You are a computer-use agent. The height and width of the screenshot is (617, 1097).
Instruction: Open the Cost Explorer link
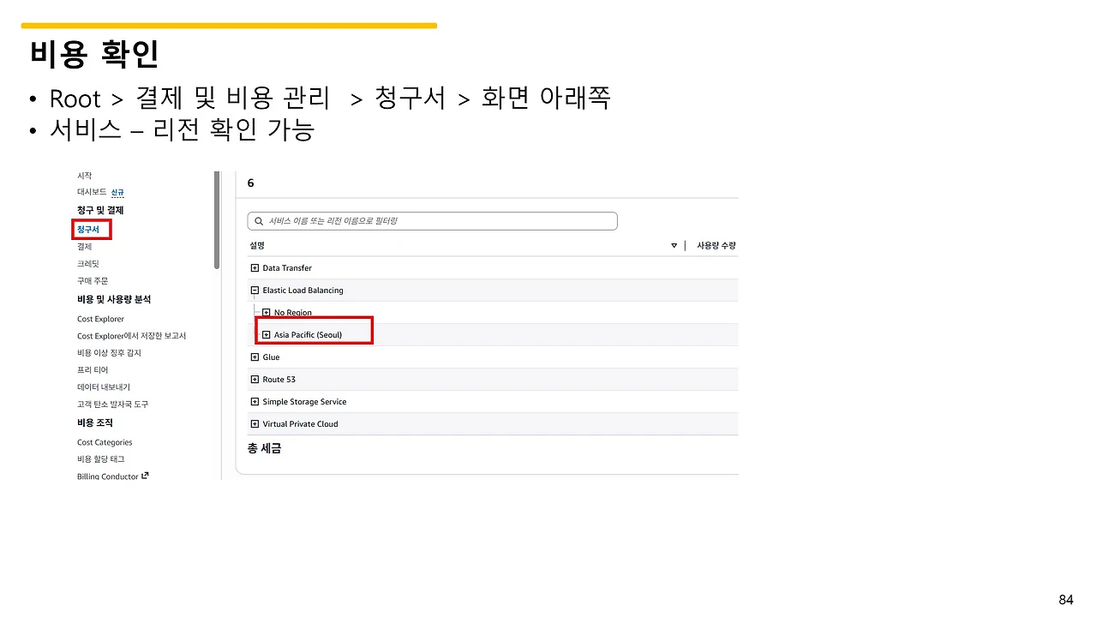[100, 319]
